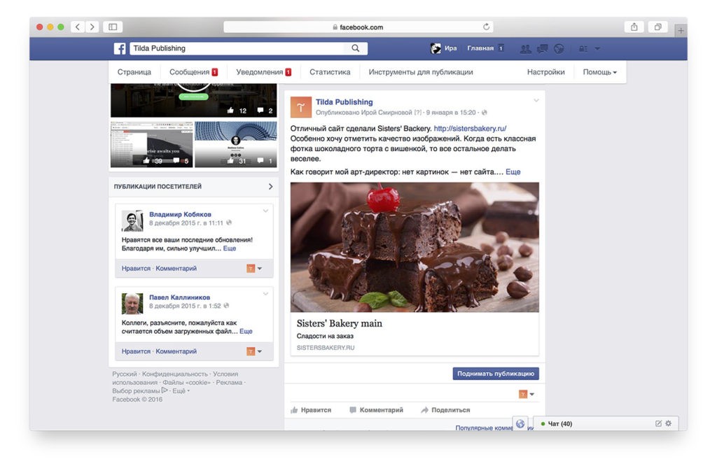
Task: Comment on Владимир Кобяков's post
Action: click(176, 268)
